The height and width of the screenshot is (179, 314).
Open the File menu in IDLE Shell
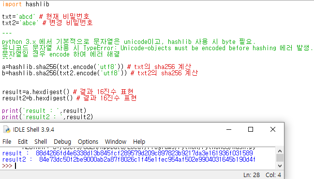7,142
